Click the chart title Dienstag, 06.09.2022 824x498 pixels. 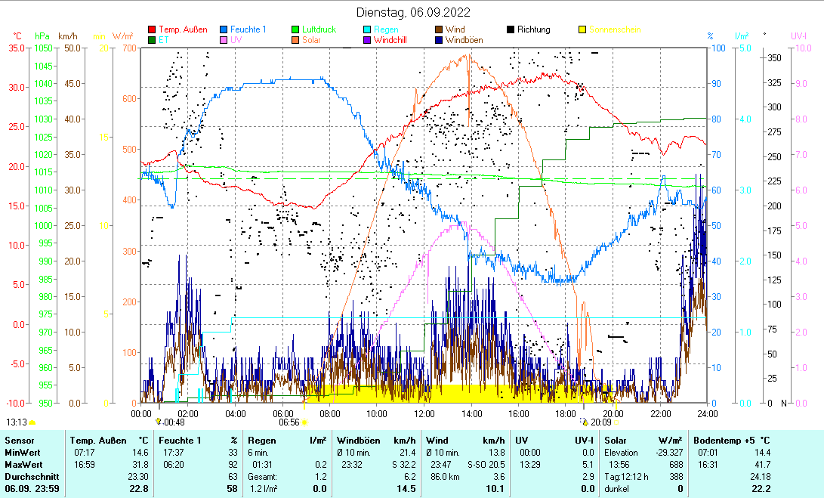click(413, 12)
